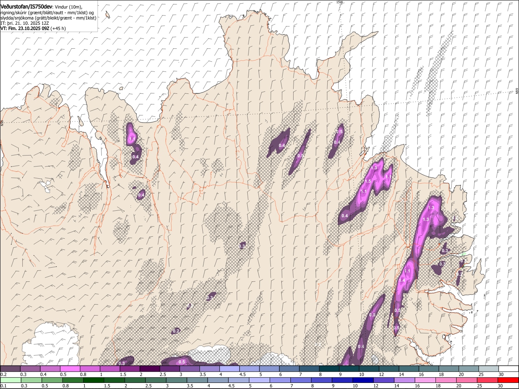The image size is (519, 389).
Task: Click the '15W' longitude label
Action: click(339, 2)
